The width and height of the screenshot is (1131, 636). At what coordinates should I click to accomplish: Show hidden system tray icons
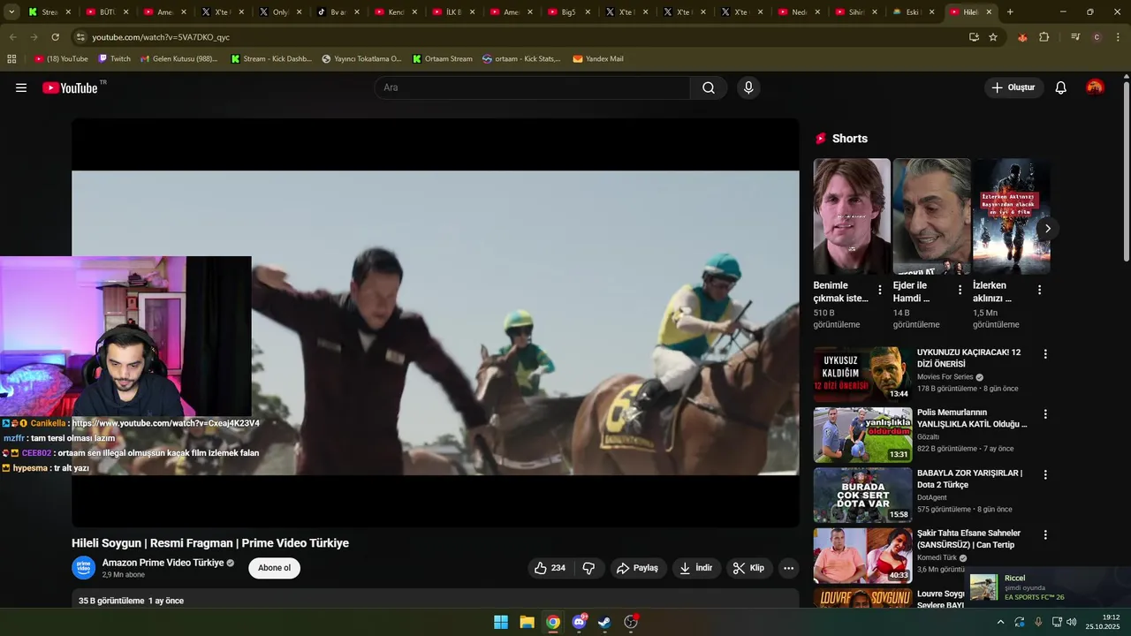1000,622
